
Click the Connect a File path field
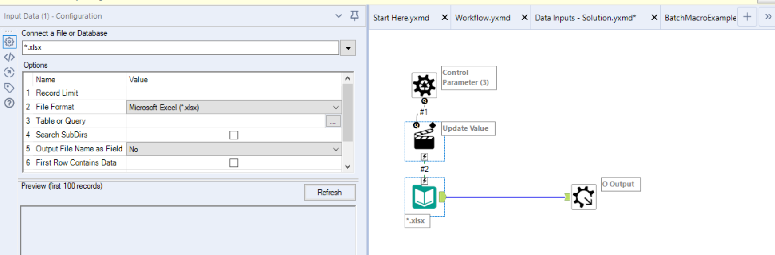pyautogui.click(x=181, y=48)
